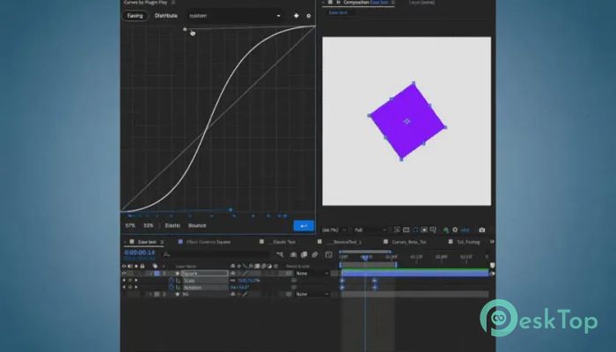Screen dimensions: 616x352
Task: Click the current timecode 0:00:00:14
Action: (x=139, y=253)
